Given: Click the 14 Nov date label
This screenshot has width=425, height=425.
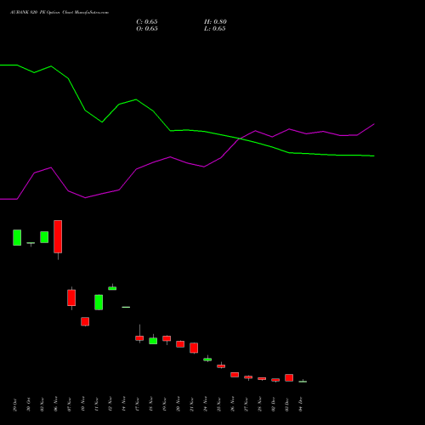Looking at the screenshot, I should 124,404.
